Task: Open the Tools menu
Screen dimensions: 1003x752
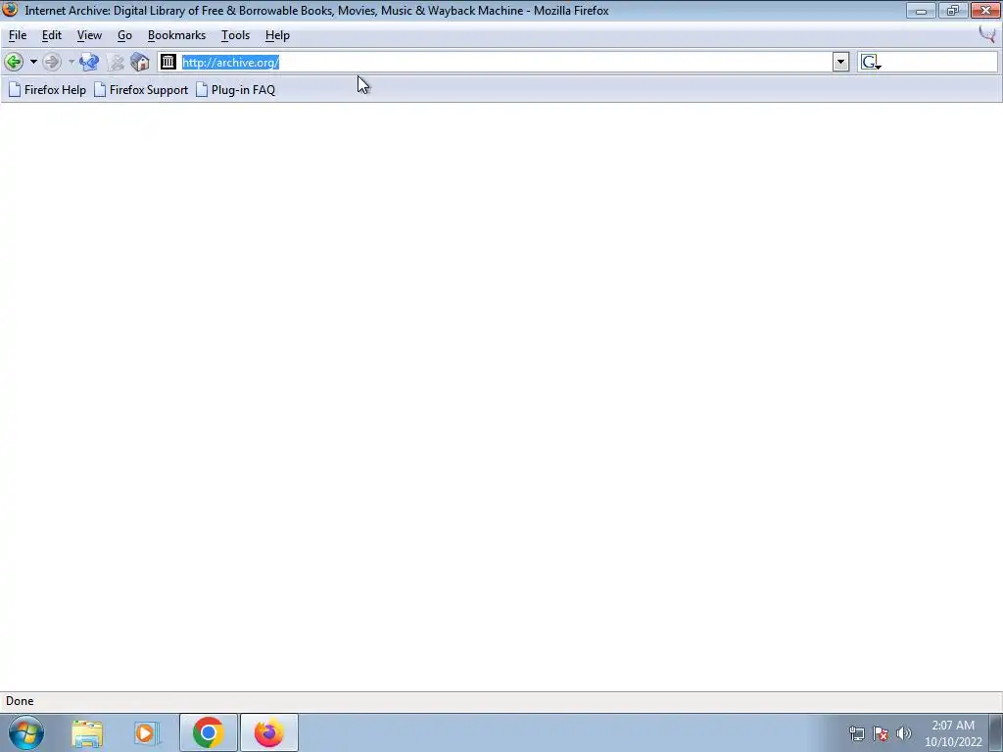Action: 235,35
